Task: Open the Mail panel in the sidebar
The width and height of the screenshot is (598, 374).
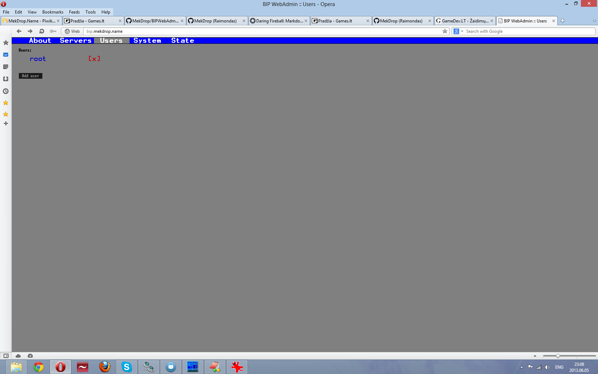Action: tap(6, 55)
